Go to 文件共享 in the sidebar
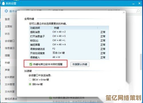143x103 pixels. (10, 92)
